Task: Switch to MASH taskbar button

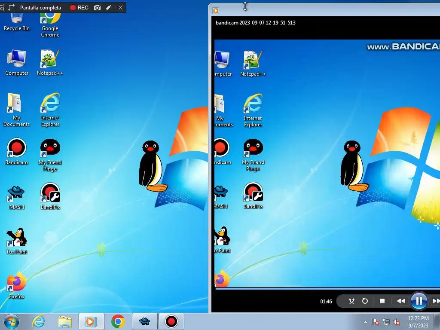Action: (x=144, y=321)
